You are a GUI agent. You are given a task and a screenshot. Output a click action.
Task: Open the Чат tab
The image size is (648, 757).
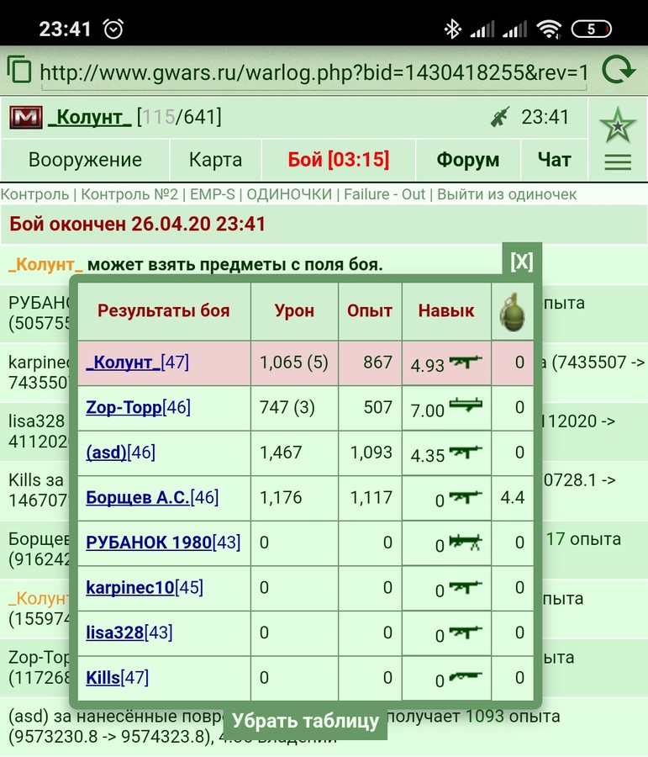(x=555, y=160)
